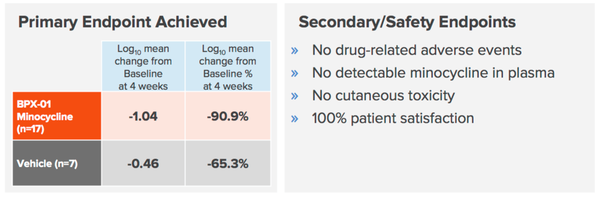Select the -0.46 table cell

tap(143, 163)
